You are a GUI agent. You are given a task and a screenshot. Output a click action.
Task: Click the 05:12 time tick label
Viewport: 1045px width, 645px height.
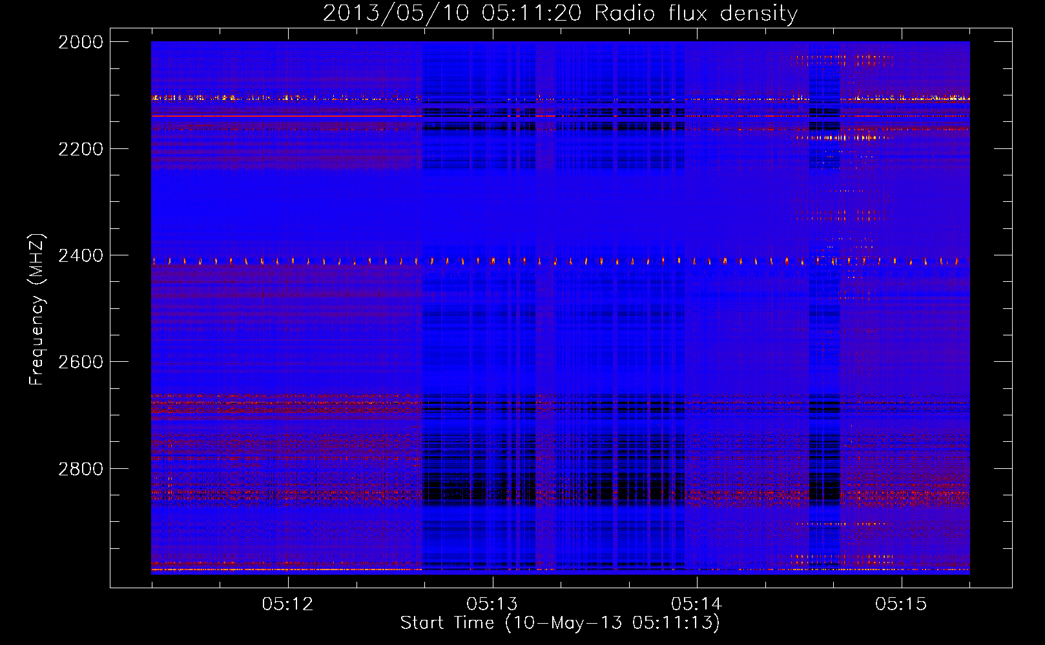287,604
